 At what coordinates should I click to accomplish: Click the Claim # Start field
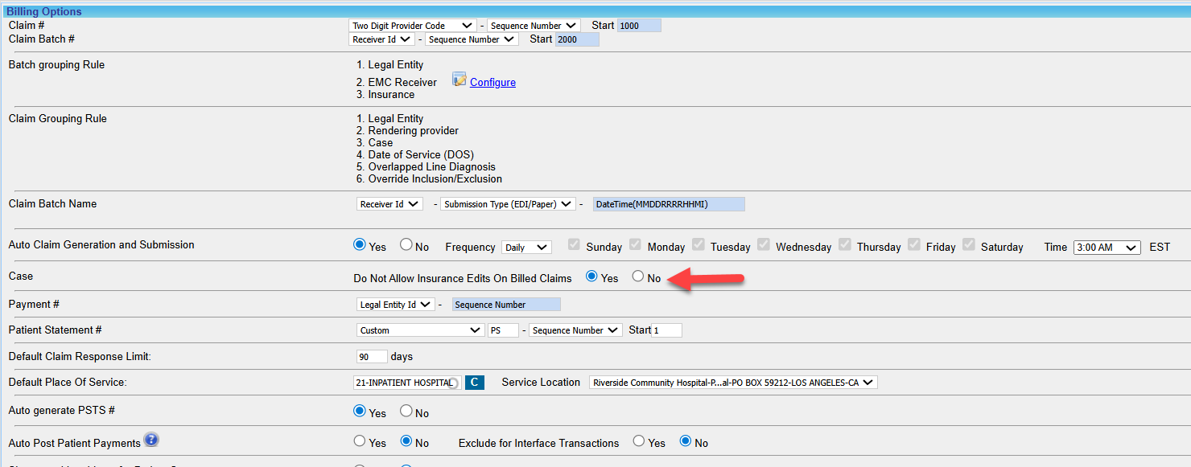pos(639,26)
